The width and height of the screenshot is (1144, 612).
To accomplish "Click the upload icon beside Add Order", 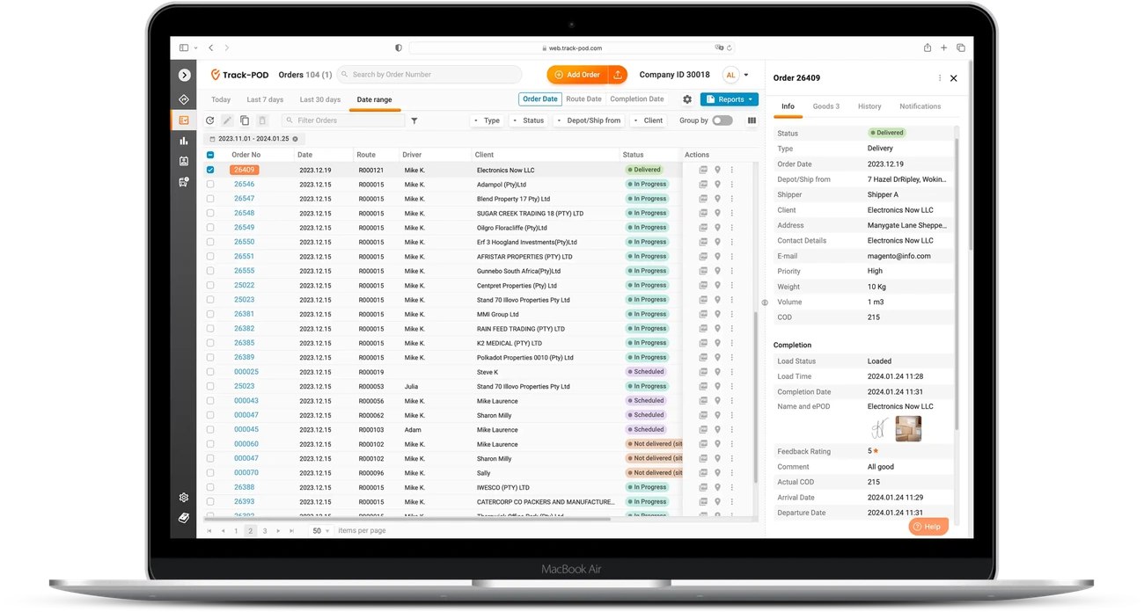I will click(x=618, y=75).
